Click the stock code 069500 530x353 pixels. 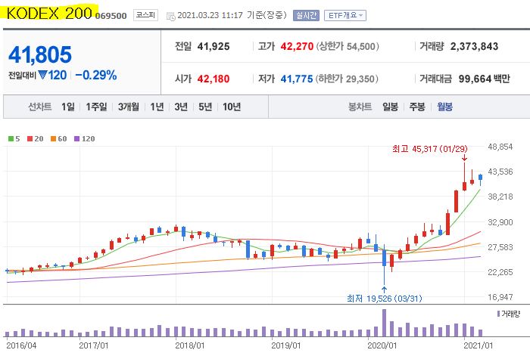click(111, 16)
